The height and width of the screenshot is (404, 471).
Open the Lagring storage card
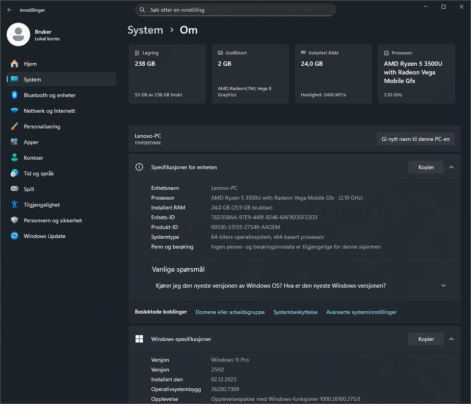[167, 74]
